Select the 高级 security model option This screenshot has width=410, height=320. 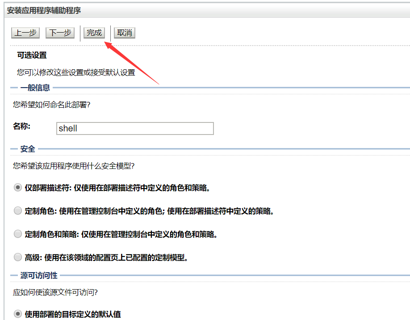point(17,257)
